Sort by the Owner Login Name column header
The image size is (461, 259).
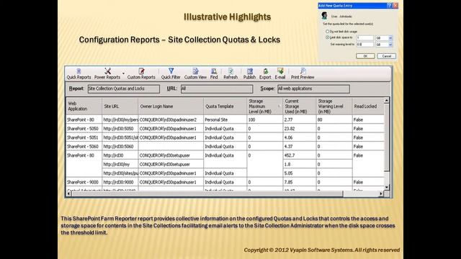(x=171, y=106)
